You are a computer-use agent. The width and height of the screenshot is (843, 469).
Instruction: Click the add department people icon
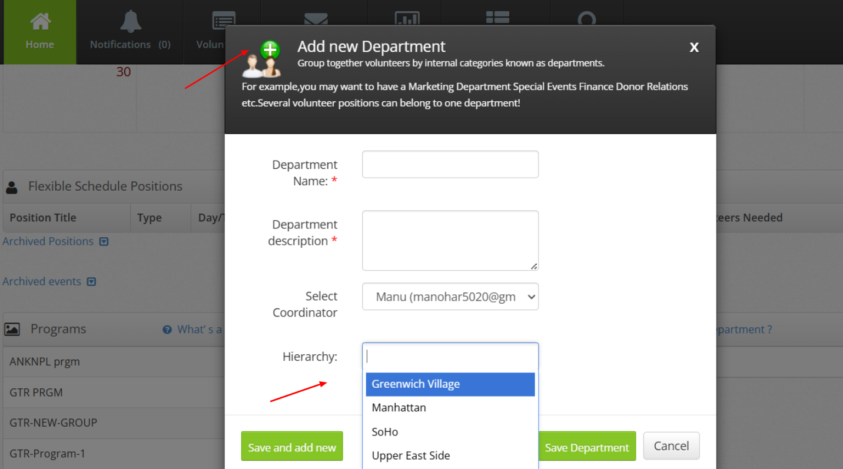click(x=262, y=60)
